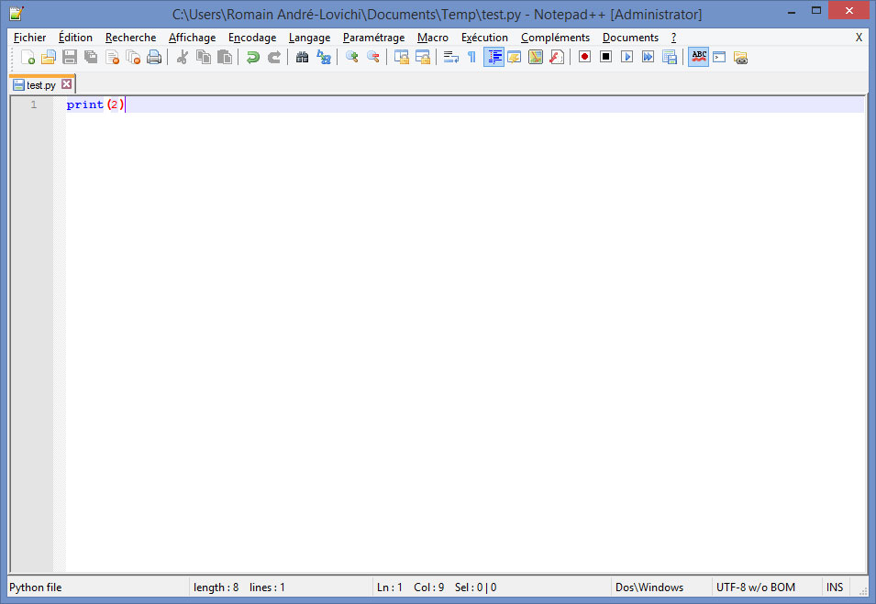Click the Open file folder icon
This screenshot has height=604, width=876.
(49, 57)
